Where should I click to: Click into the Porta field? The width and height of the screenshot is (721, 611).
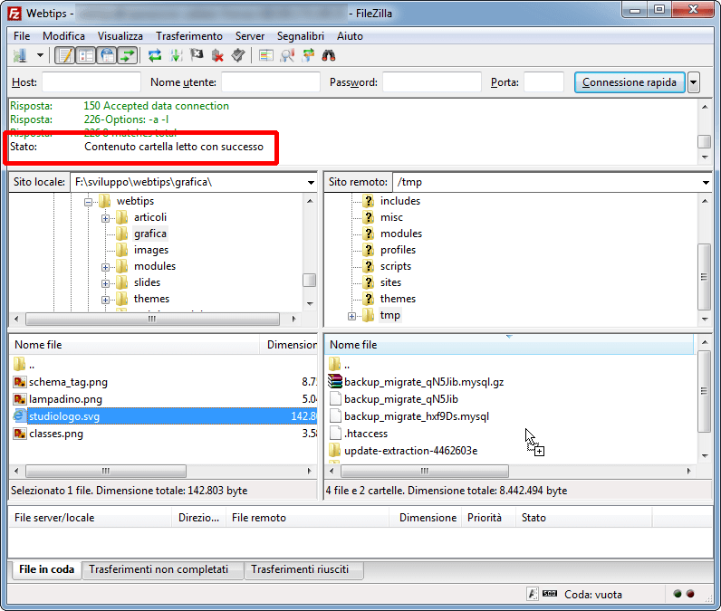(543, 82)
